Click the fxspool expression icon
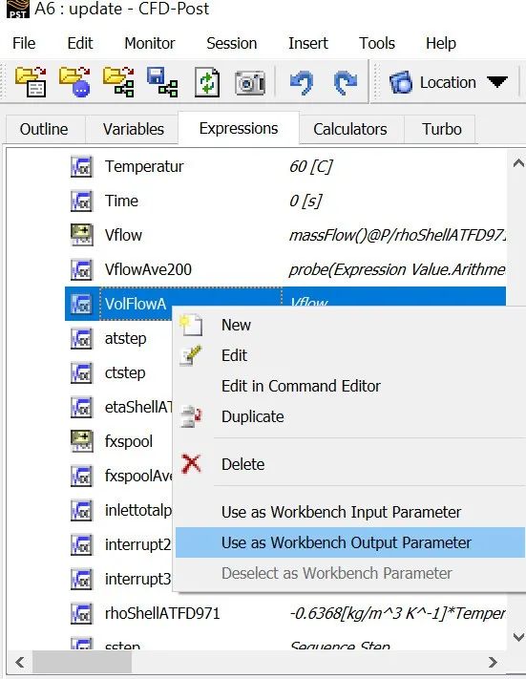Image resolution: width=526 pixels, height=679 pixels. click(x=81, y=441)
